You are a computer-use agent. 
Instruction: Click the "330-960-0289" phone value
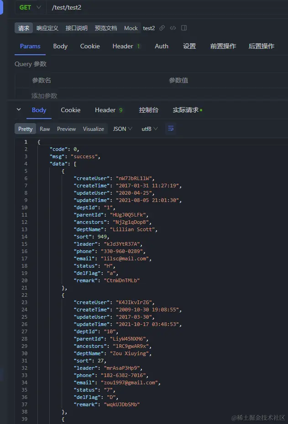coord(122,252)
